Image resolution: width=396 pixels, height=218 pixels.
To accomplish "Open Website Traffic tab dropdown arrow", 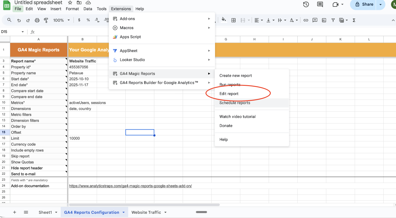I will (x=165, y=212).
